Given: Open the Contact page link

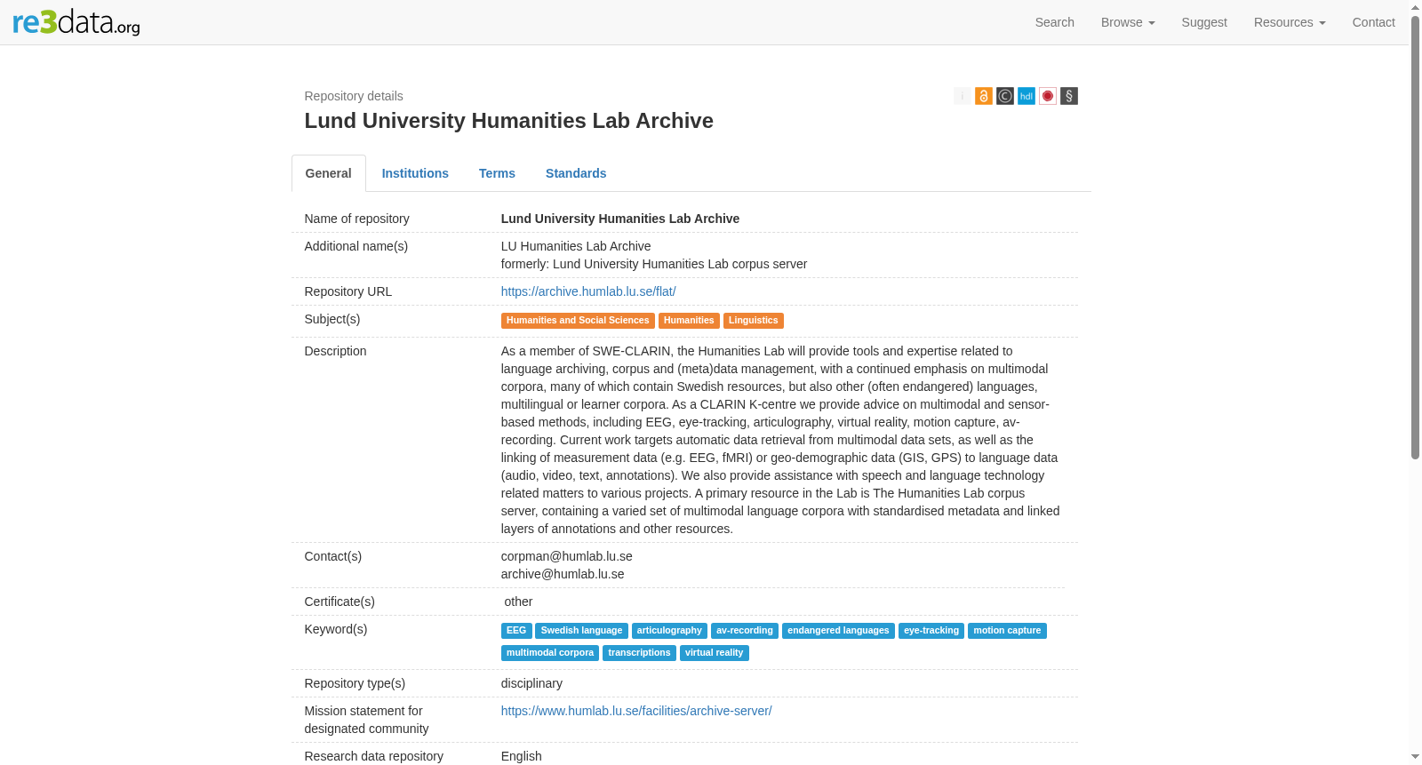Looking at the screenshot, I should [x=1373, y=22].
